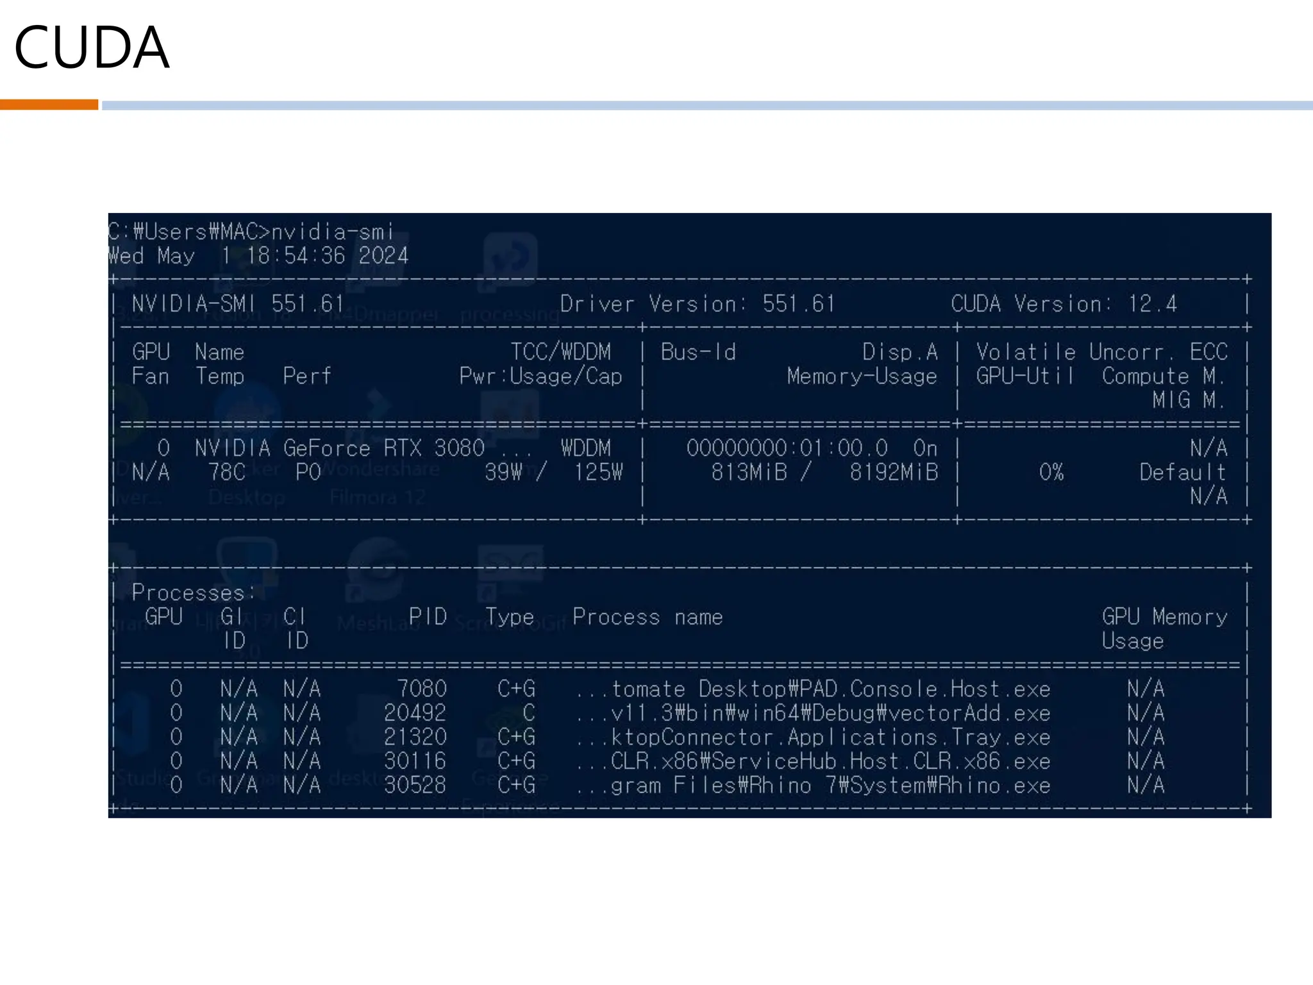This screenshot has height=985, width=1313.
Task: Click the CUDA slide title
Action: coord(92,47)
